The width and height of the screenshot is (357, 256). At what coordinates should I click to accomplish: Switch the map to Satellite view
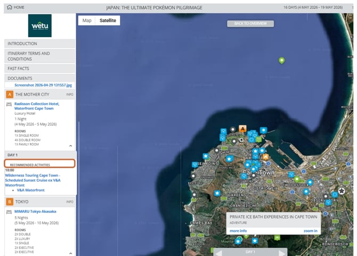click(108, 20)
